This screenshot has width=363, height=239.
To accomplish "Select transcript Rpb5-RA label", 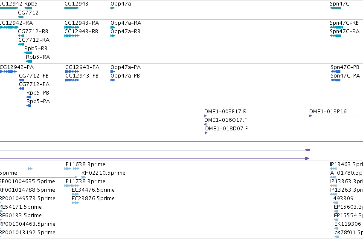I will click(38, 57).
